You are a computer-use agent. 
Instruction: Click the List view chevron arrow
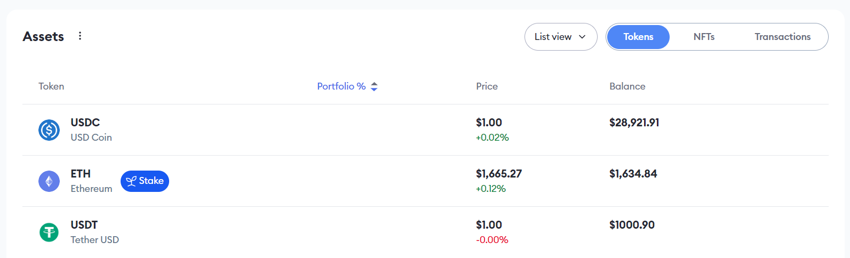click(582, 37)
